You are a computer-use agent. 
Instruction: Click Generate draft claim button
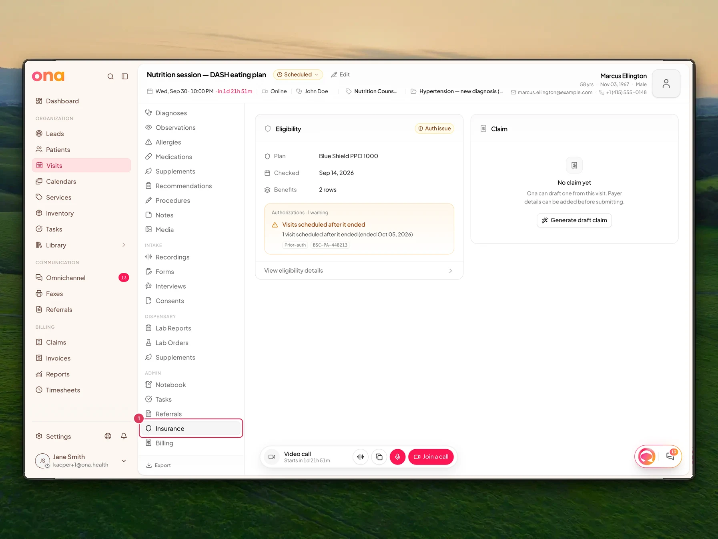pyautogui.click(x=574, y=220)
